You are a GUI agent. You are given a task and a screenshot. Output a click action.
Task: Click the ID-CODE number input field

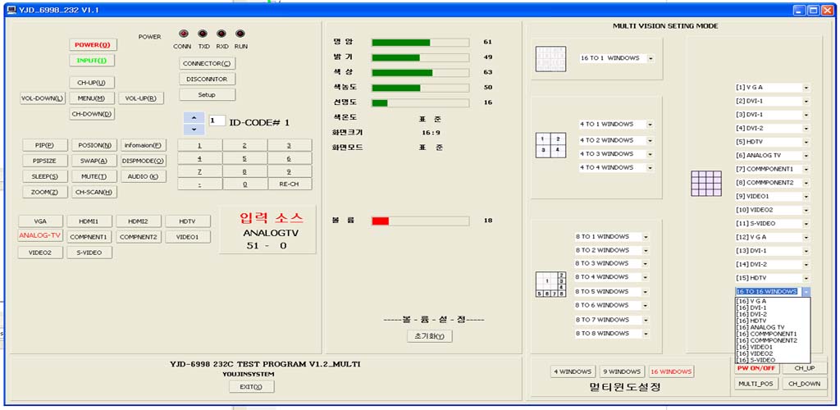(x=217, y=121)
